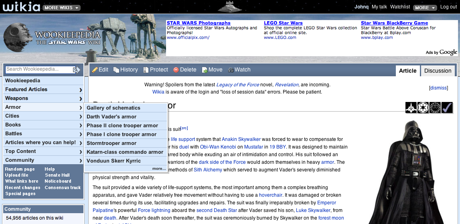
Task: Open the MORE WIKIS dropdown
Action: point(62,8)
